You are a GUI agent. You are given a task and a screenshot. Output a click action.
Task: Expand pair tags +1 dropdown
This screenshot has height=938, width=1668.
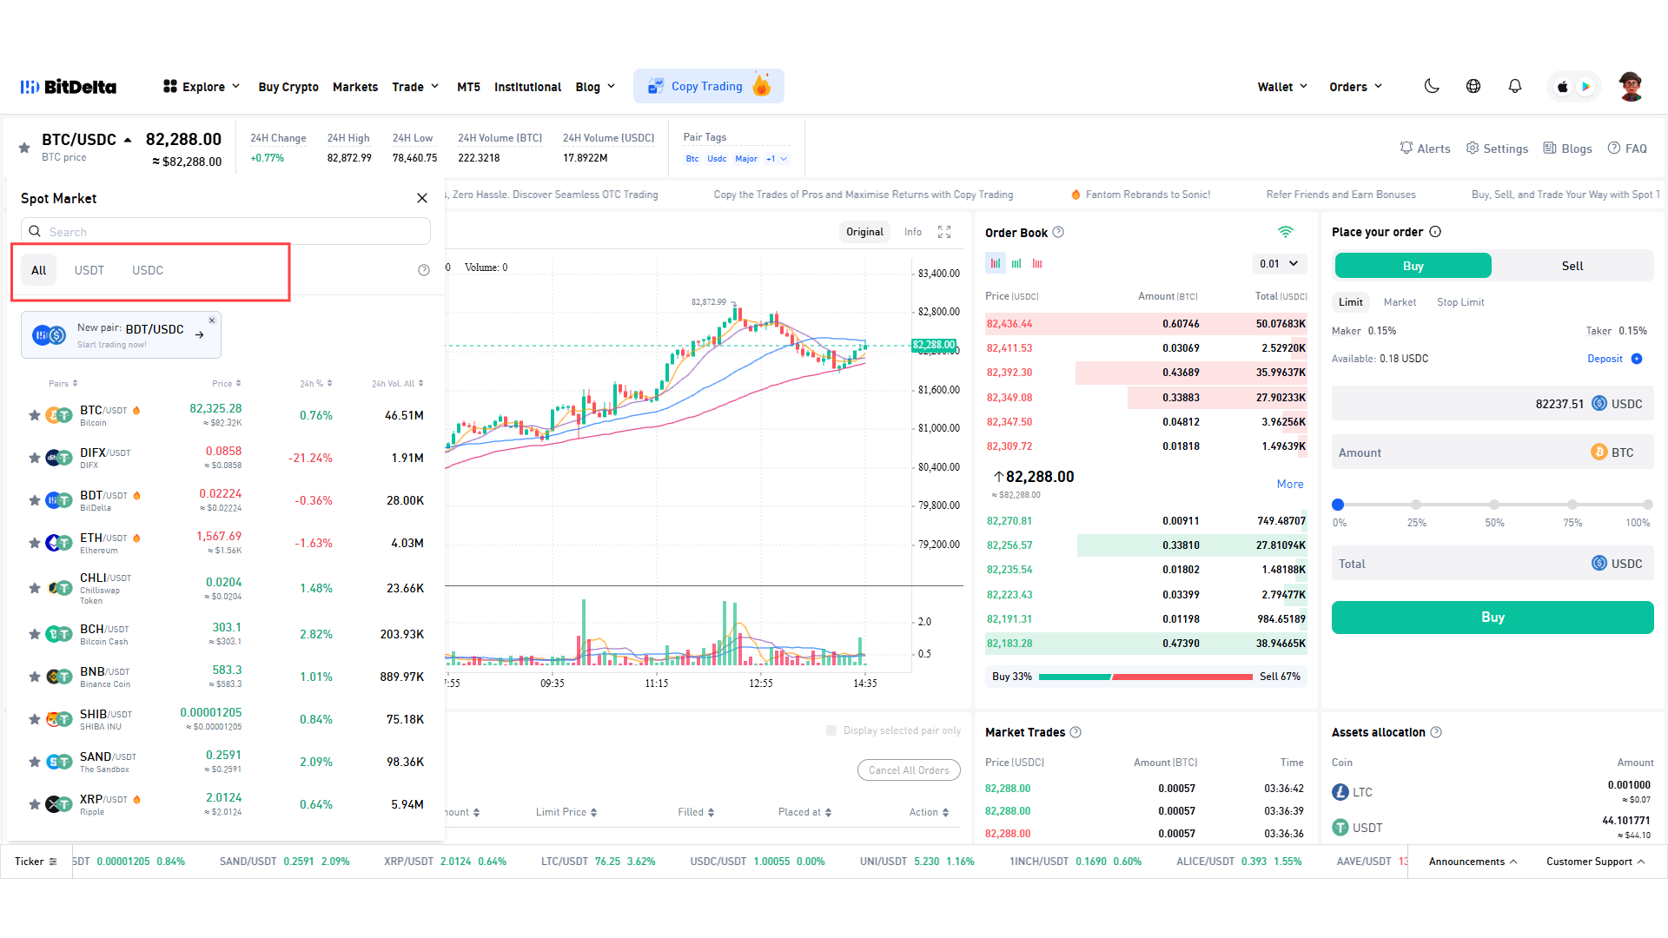click(x=777, y=159)
